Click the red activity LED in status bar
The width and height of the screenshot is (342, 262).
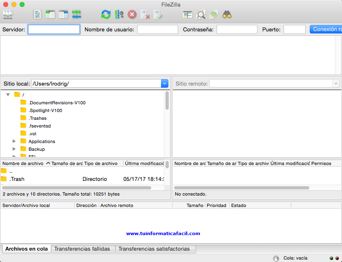pyautogui.click(x=337, y=258)
